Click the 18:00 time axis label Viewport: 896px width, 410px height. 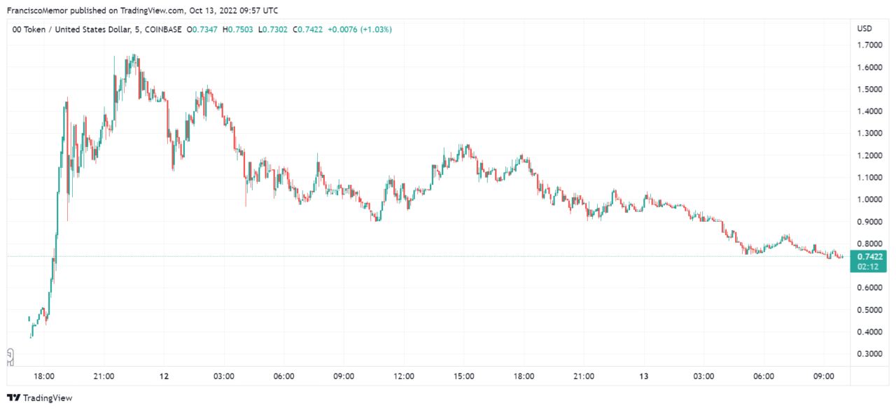pyautogui.click(x=44, y=376)
